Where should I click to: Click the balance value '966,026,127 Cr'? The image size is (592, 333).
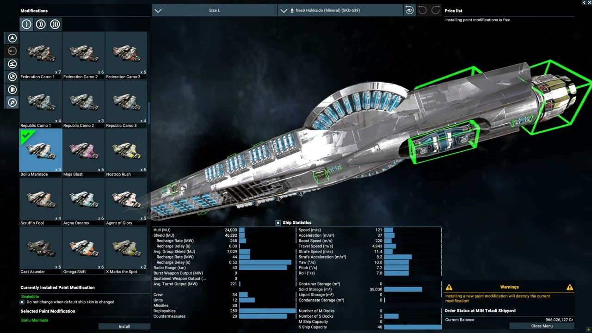[x=559, y=320]
